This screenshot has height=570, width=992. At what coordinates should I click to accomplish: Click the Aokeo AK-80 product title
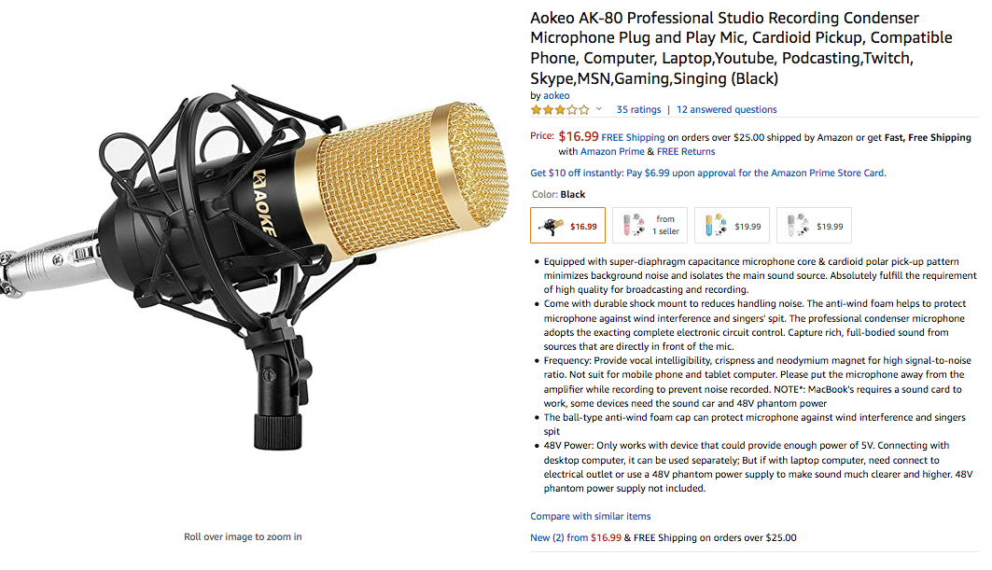(741, 47)
